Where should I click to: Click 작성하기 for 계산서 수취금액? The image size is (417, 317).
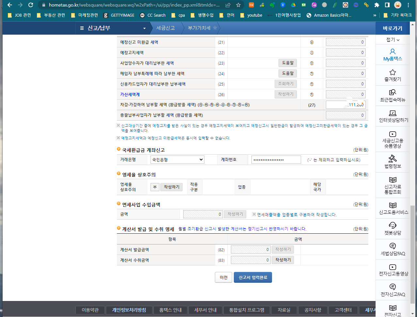(282, 260)
